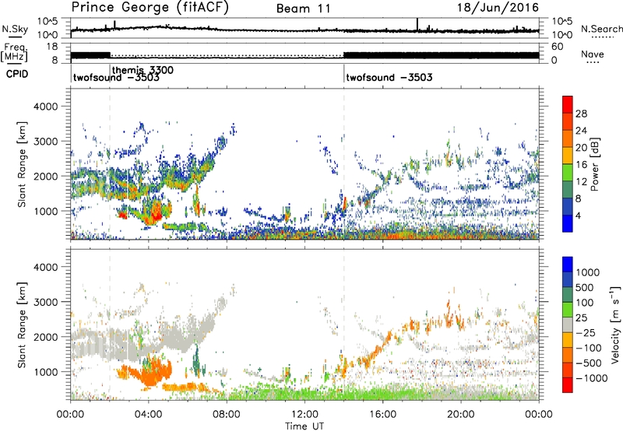
Task: Click the light green segment of the Power color bar
Action: pyautogui.click(x=568, y=172)
